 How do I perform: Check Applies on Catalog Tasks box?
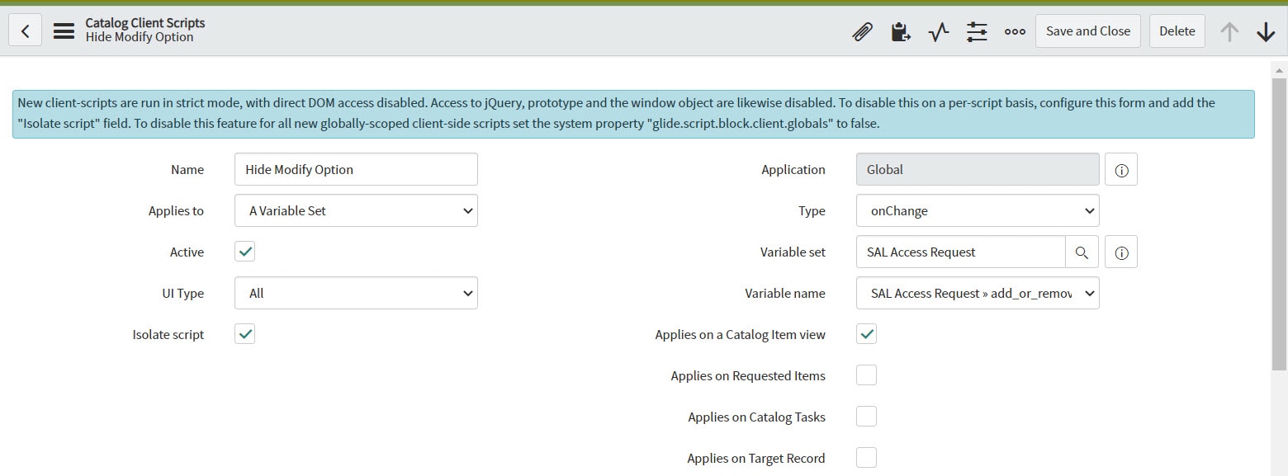[x=866, y=417]
